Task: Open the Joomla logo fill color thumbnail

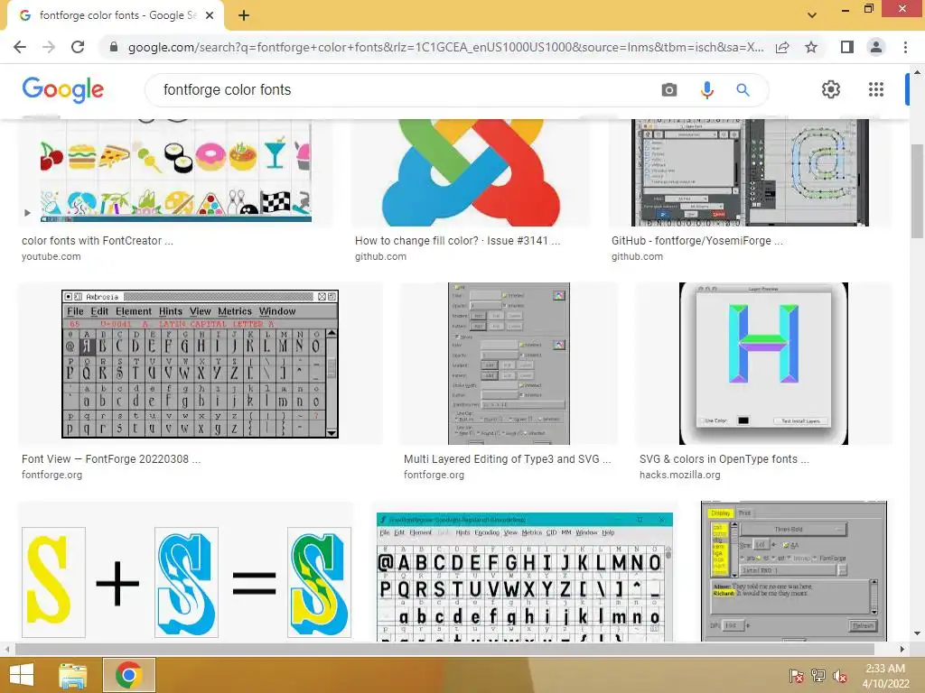Action: click(471, 172)
